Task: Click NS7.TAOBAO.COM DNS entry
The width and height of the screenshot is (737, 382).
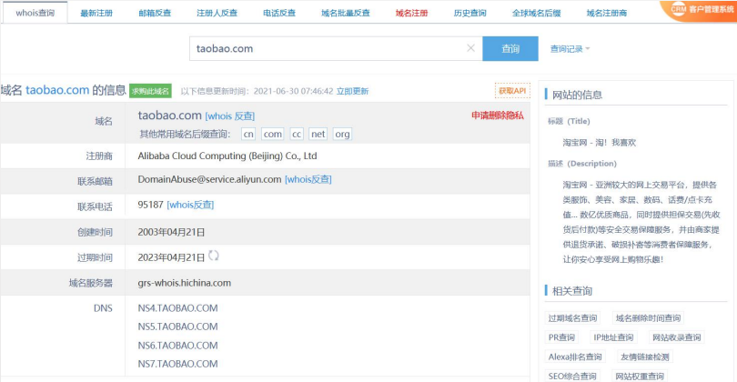Action: click(177, 364)
